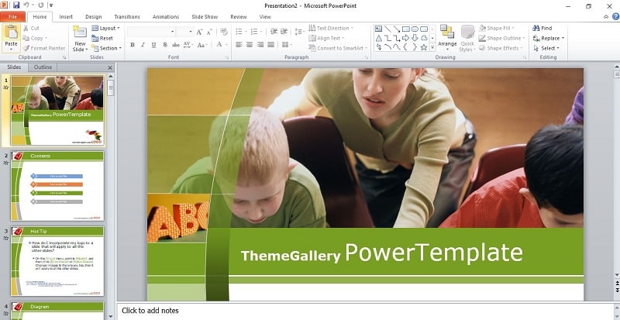Switch to the View tab

click(265, 16)
